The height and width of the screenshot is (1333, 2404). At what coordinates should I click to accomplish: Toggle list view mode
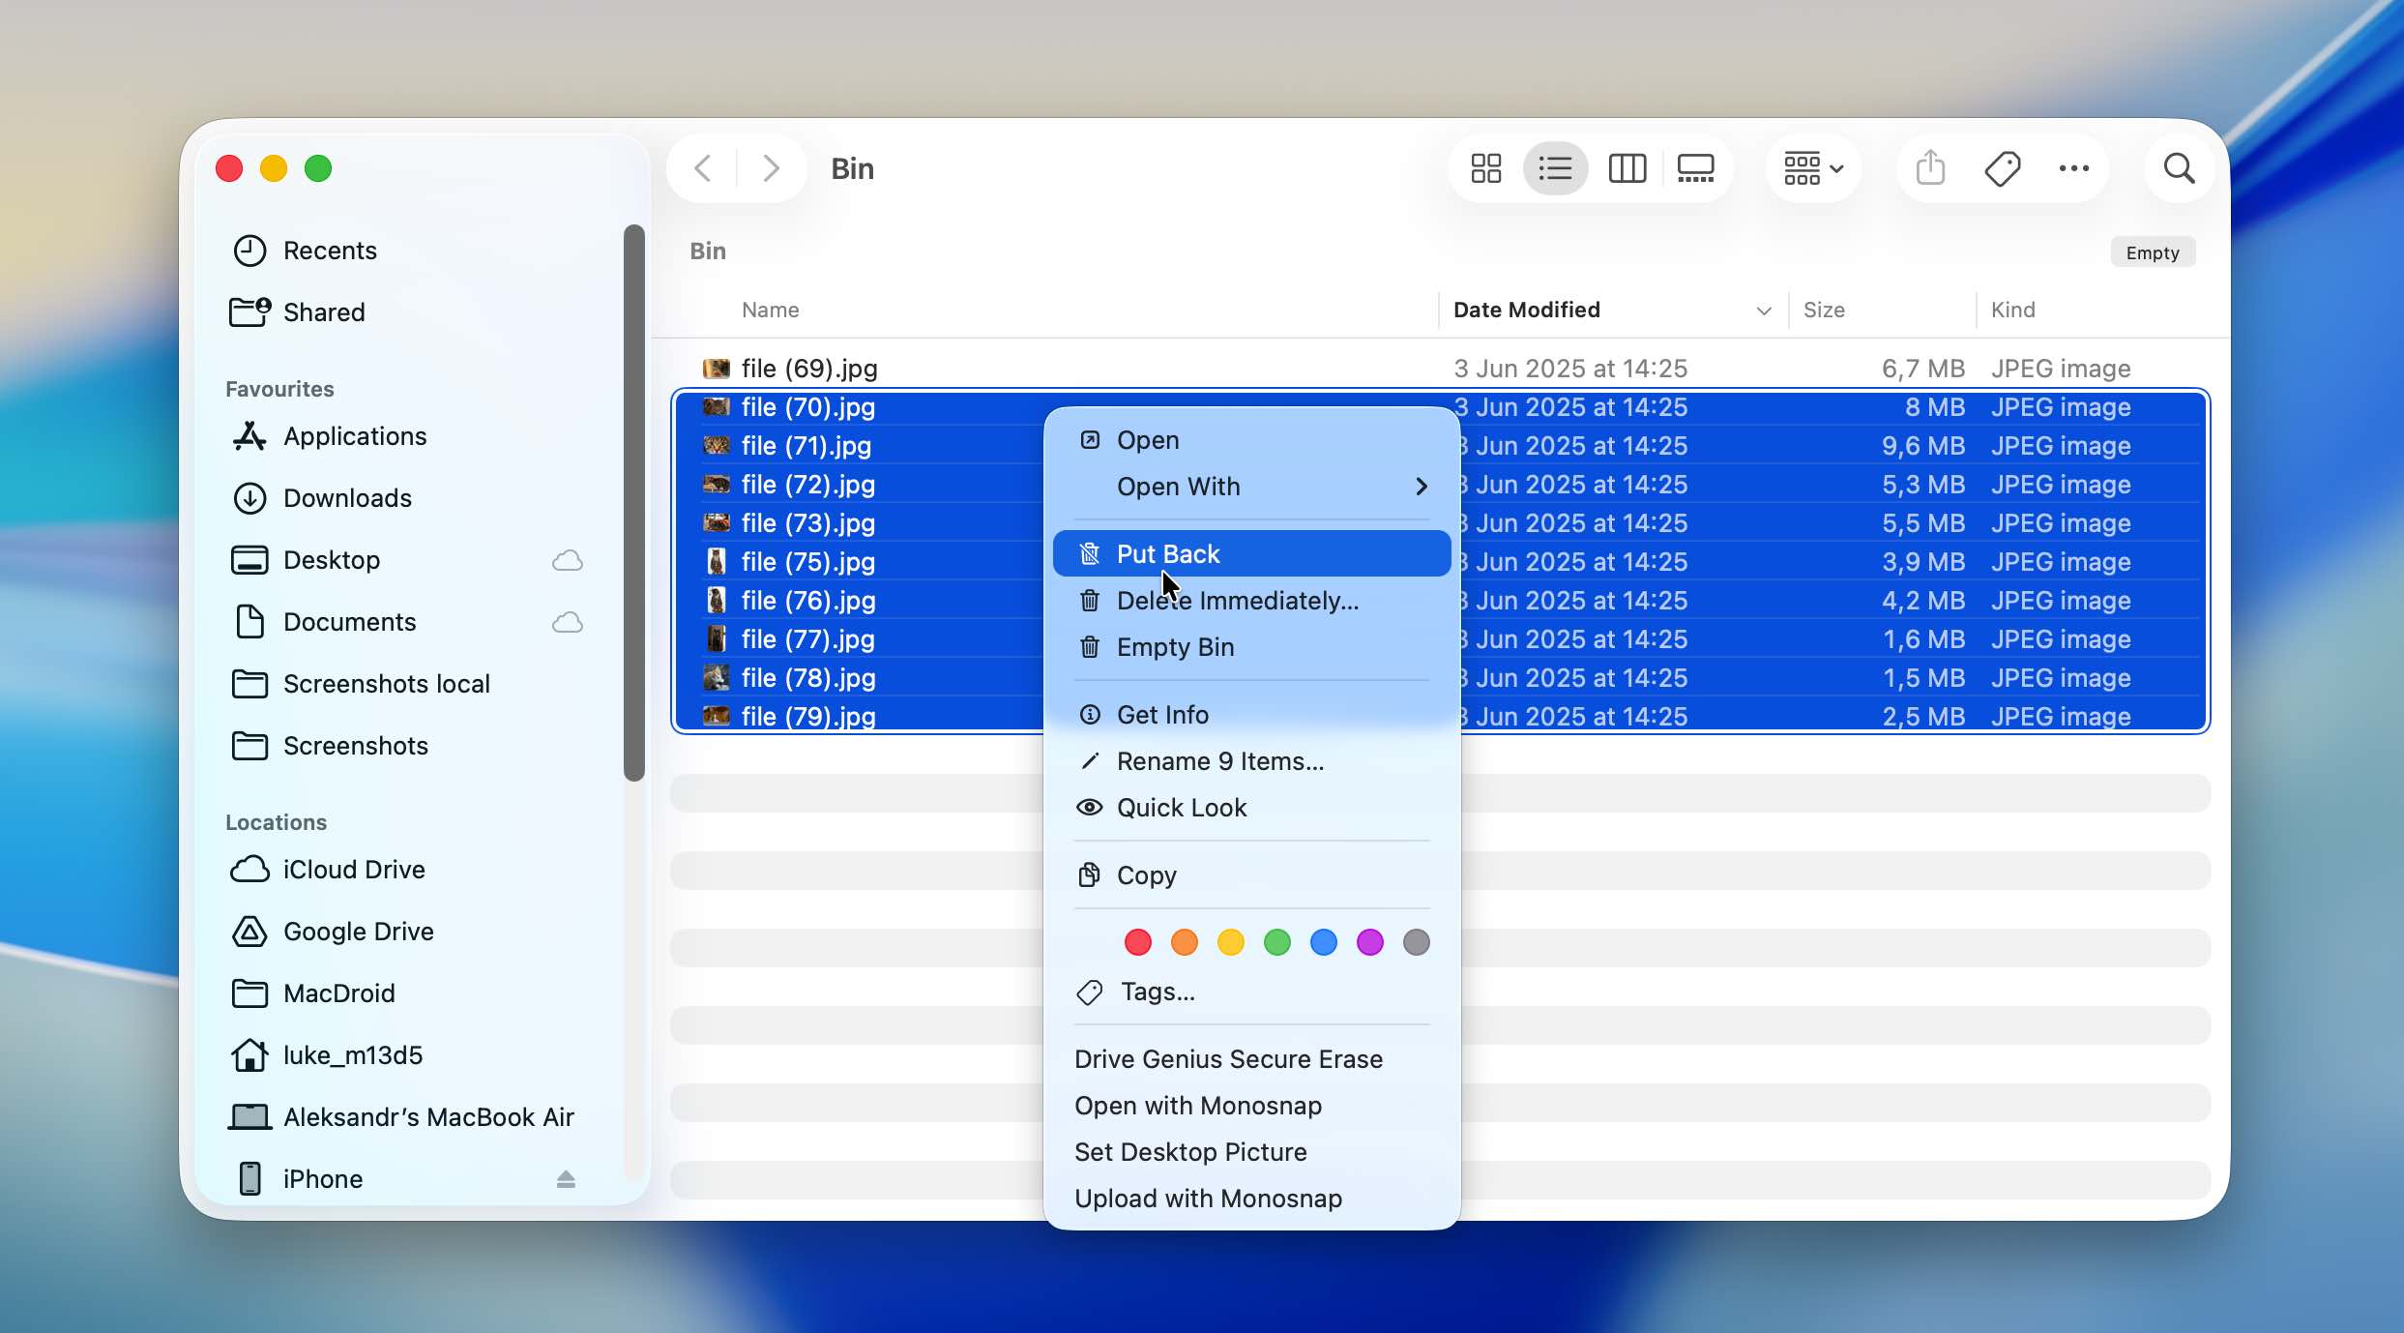pyautogui.click(x=1555, y=167)
